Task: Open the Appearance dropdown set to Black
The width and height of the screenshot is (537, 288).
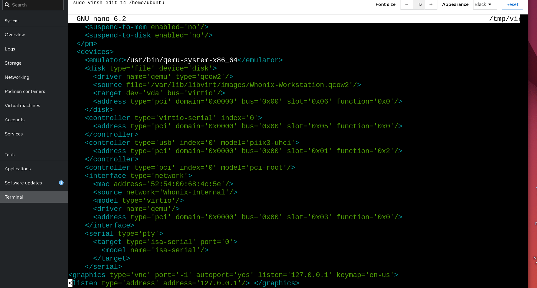Action: point(484,4)
